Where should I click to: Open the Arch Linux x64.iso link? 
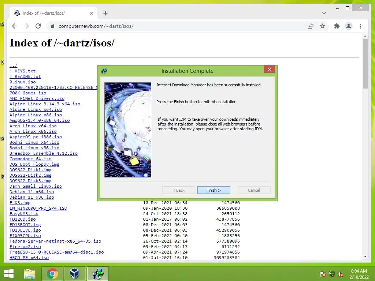coord(33,126)
